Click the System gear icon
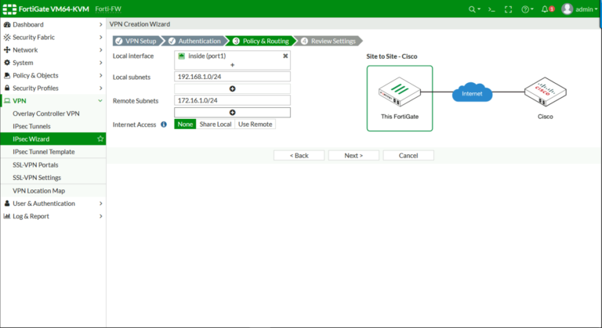The height and width of the screenshot is (328, 602). (7, 63)
